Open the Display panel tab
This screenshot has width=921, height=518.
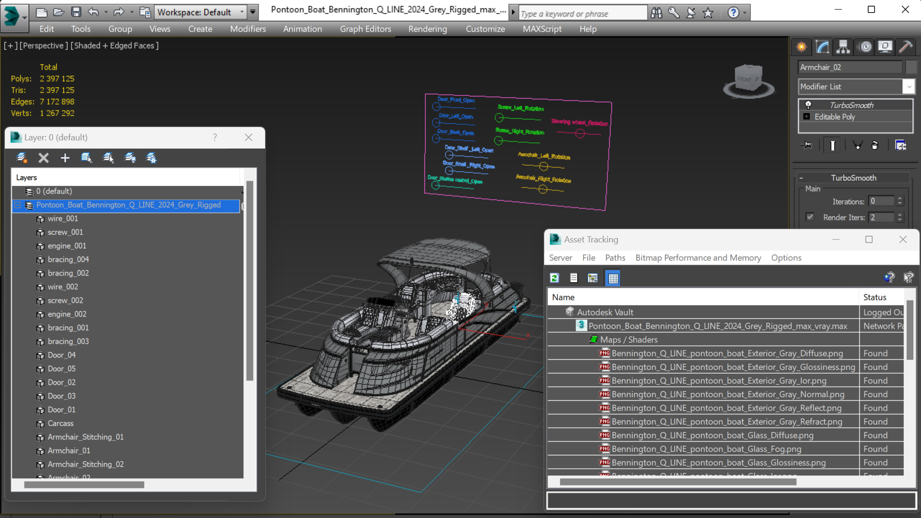885,46
